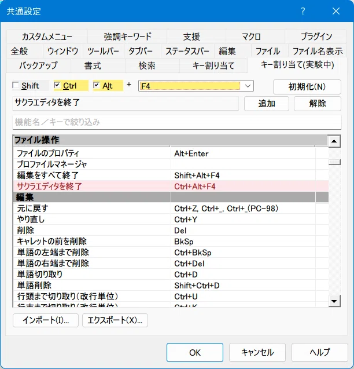Screen dimensions: 354x369
Task: Switch to the カスタムメニュー tab
Action: coord(47,36)
